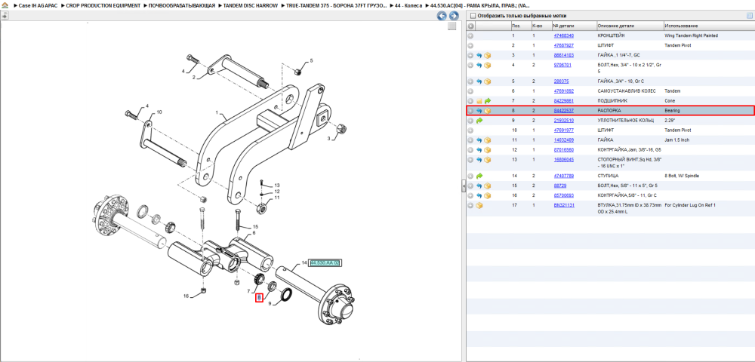This screenshot has width=755, height=362.
Task: Click box icon for part 86614103
Action: coord(487,55)
